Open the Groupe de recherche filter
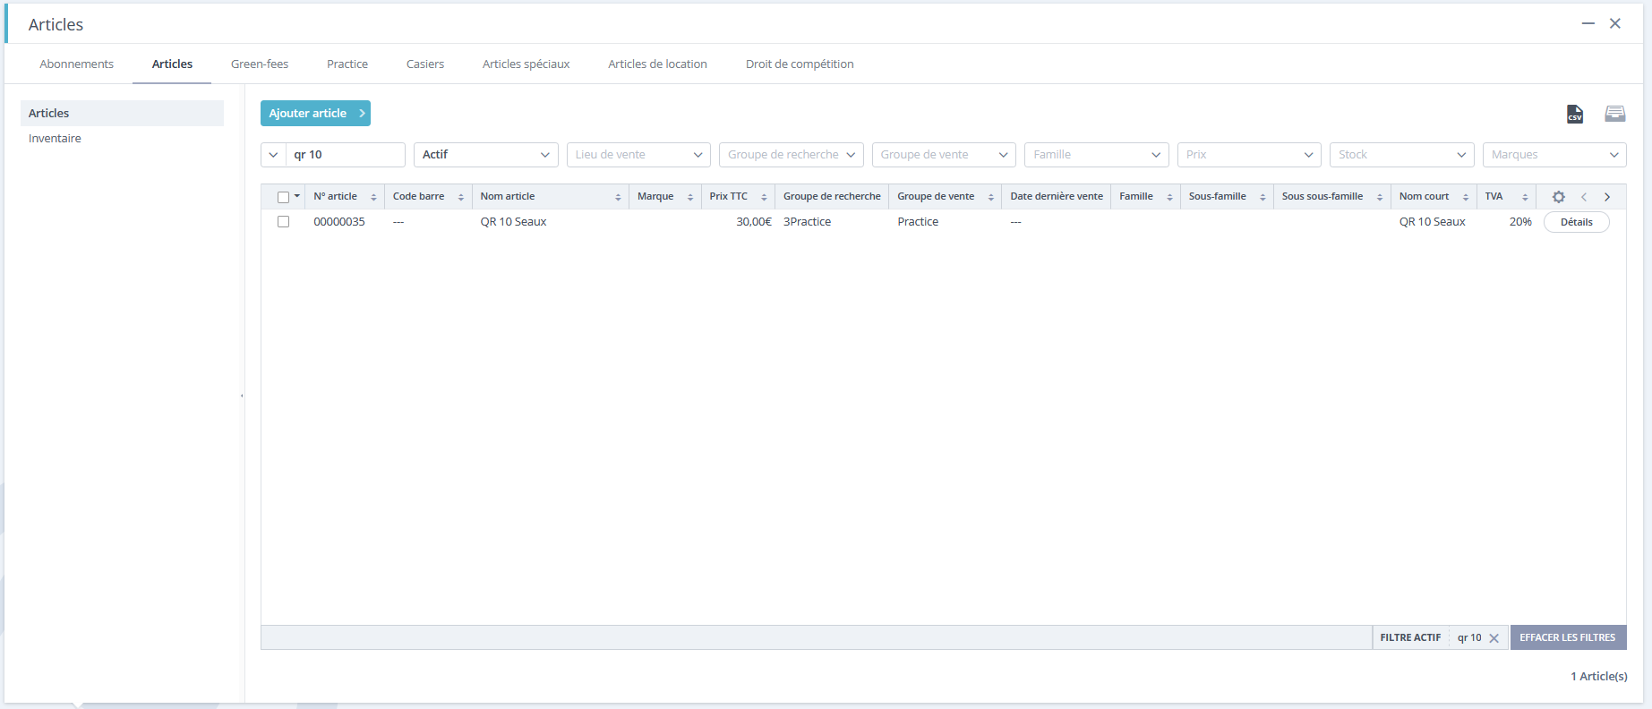 792,155
